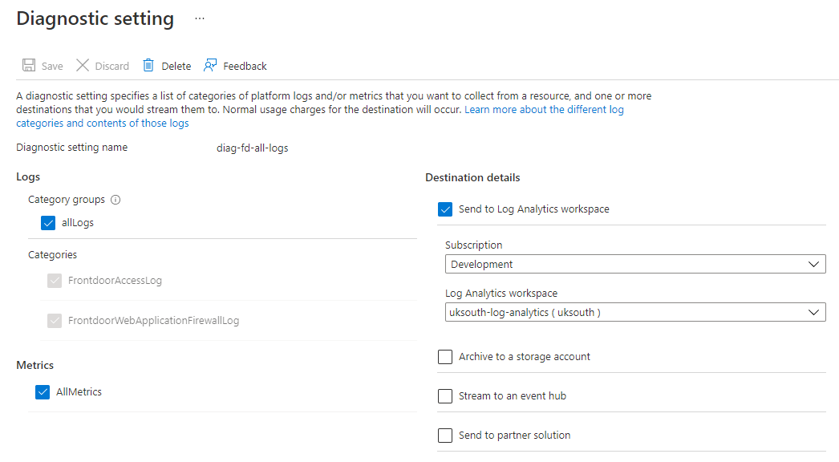Click the Feedback icon
Screen dimensions: 839x462
(209, 64)
